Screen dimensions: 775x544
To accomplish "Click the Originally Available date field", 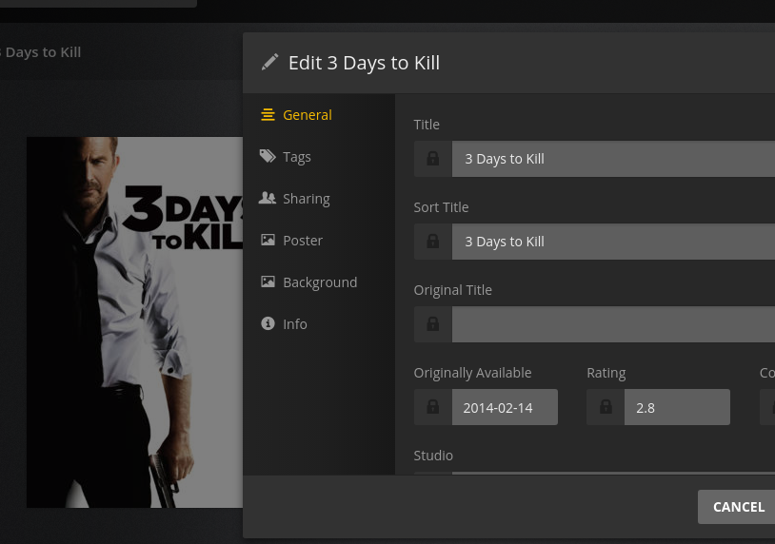I will [x=505, y=407].
